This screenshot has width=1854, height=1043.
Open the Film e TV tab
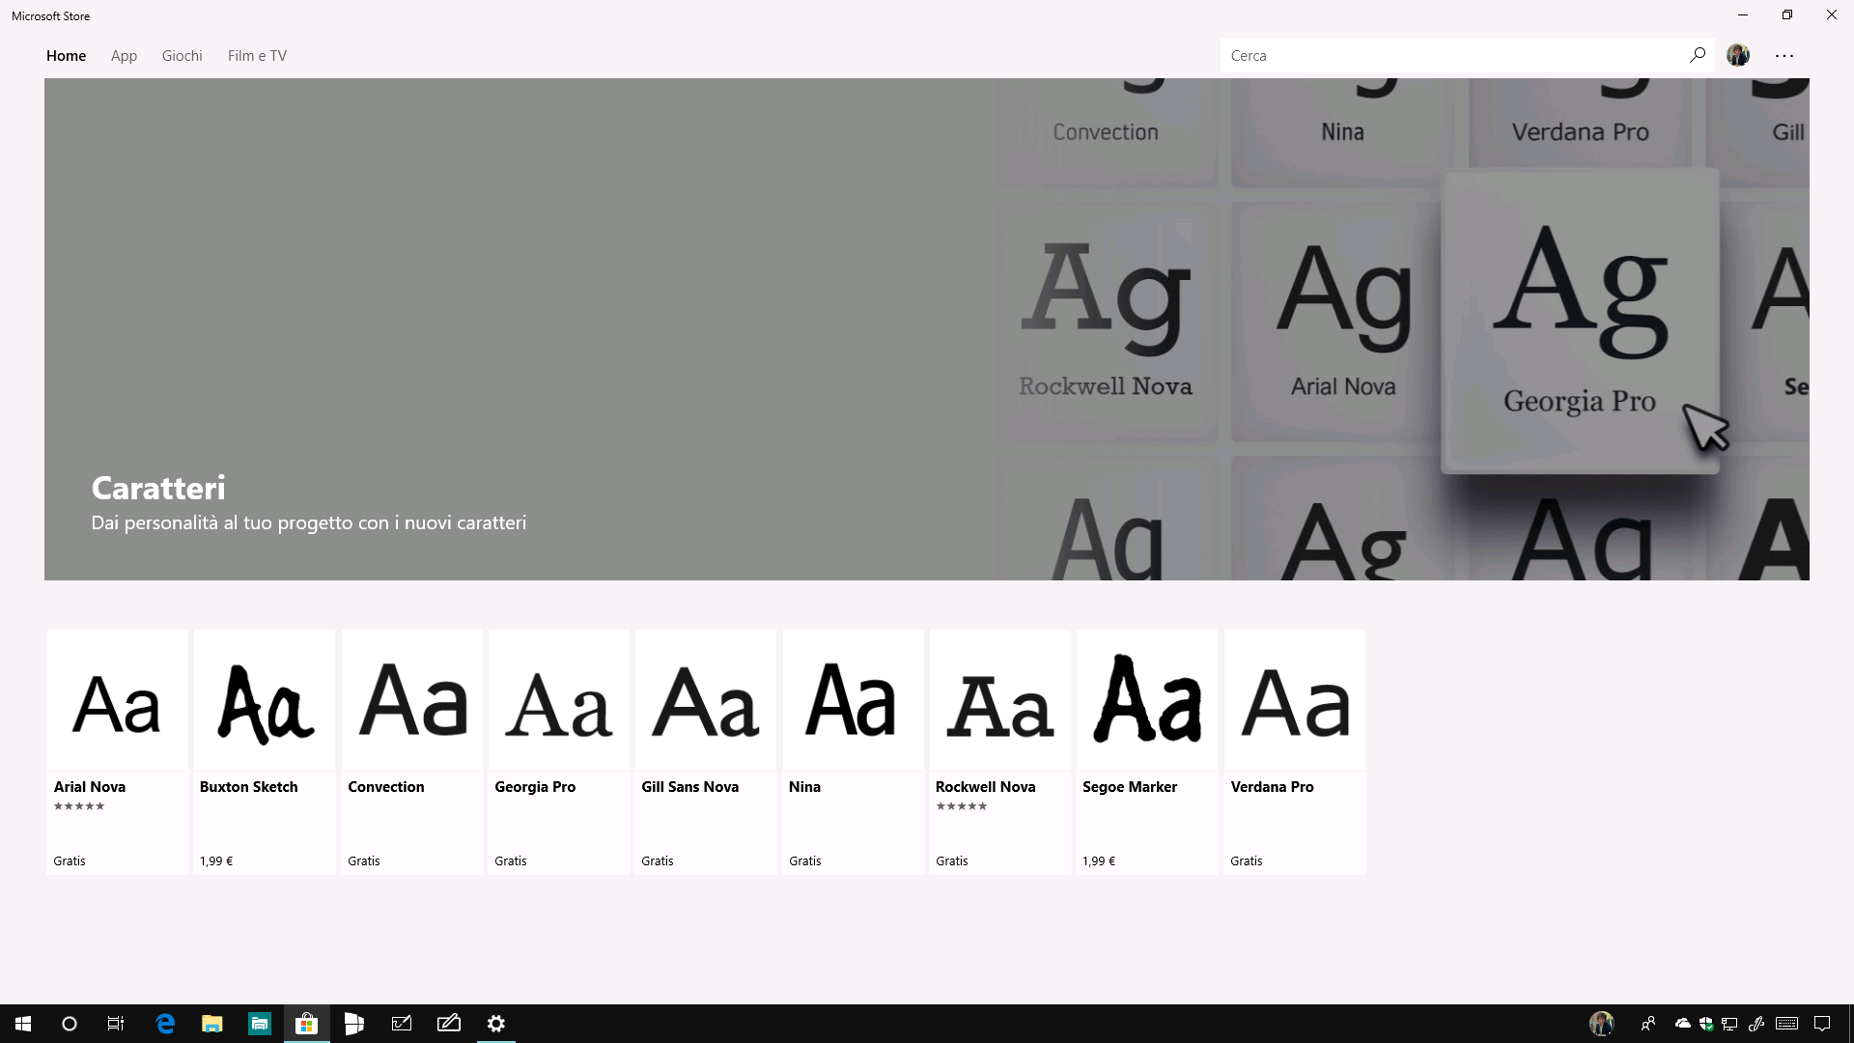(x=257, y=55)
